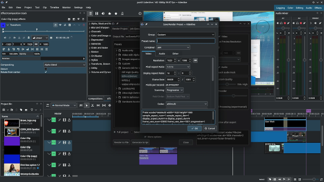Mute audio channel A1 in mixer

click(x=278, y=23)
